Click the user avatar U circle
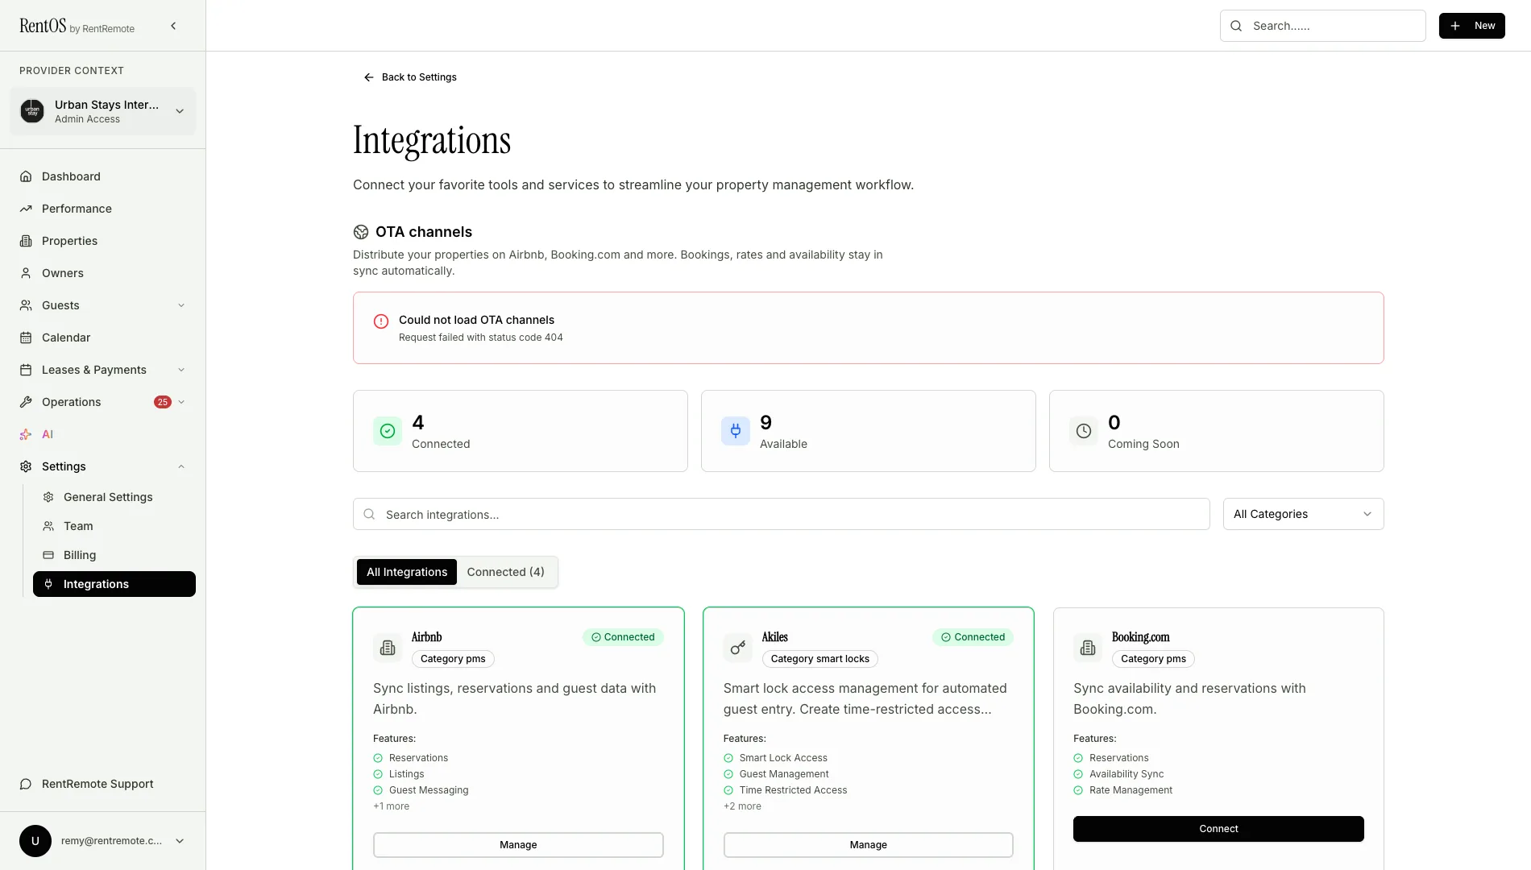The image size is (1531, 870). [x=35, y=841]
